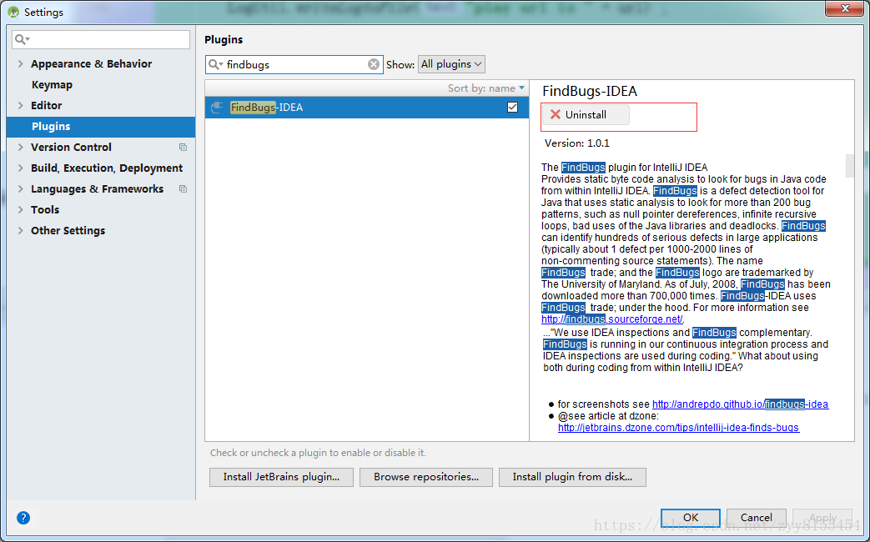
Task: Open the help question mark icon
Action: click(x=23, y=518)
